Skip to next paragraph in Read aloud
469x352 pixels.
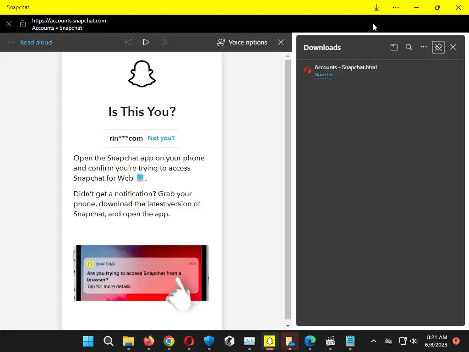165,42
